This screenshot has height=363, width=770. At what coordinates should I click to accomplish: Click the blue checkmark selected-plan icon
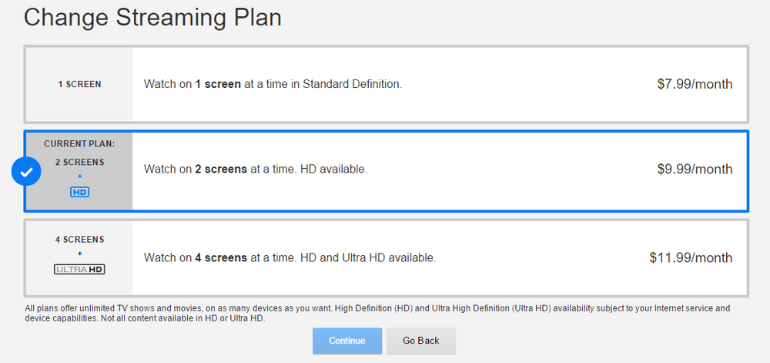(26, 173)
